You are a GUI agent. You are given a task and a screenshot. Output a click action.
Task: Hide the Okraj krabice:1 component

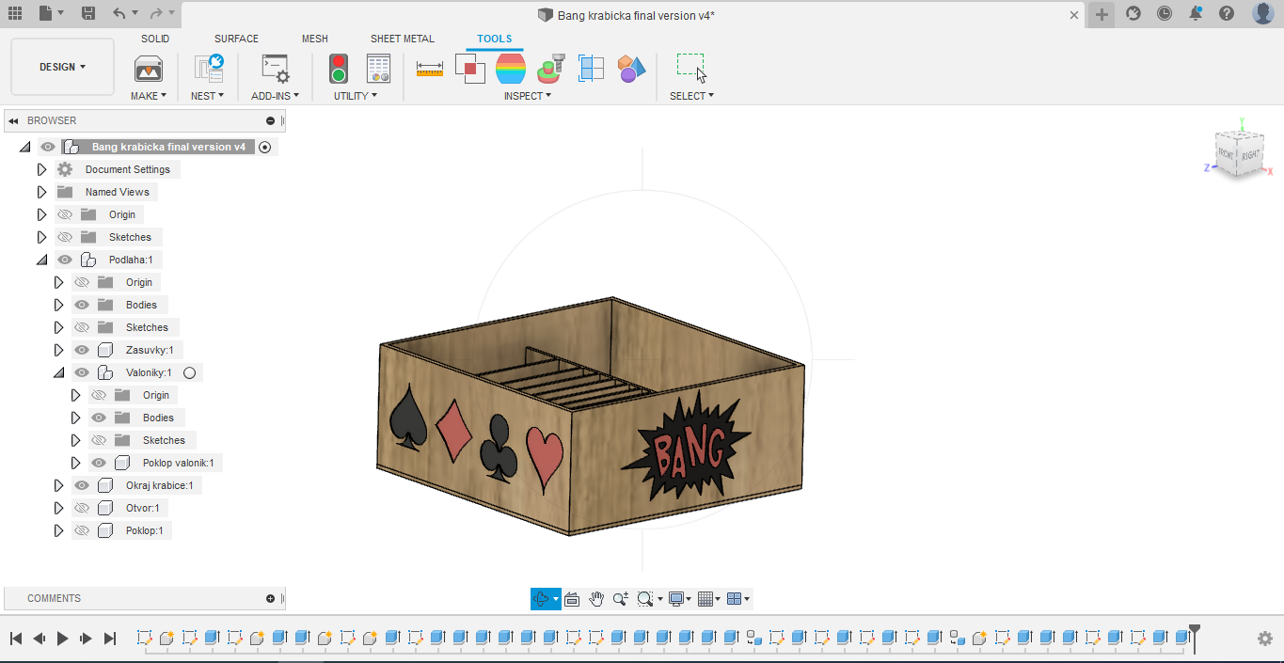(x=82, y=485)
